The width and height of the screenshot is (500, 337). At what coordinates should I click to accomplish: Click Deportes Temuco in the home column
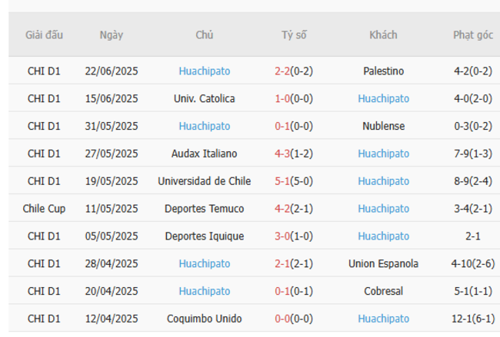click(205, 209)
